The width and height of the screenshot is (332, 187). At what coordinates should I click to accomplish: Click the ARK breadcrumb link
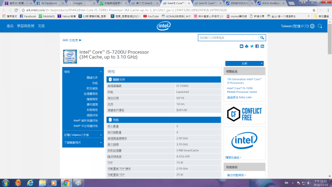[72, 40]
